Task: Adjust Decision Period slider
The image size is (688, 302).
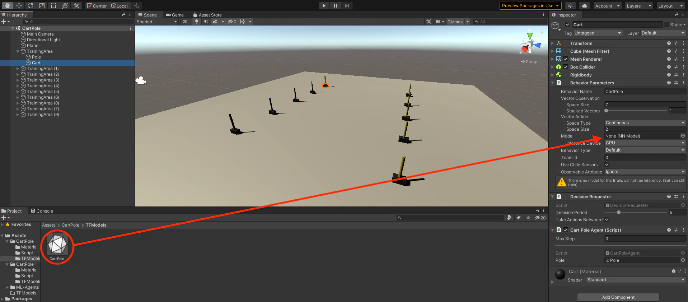Action: 636,212
